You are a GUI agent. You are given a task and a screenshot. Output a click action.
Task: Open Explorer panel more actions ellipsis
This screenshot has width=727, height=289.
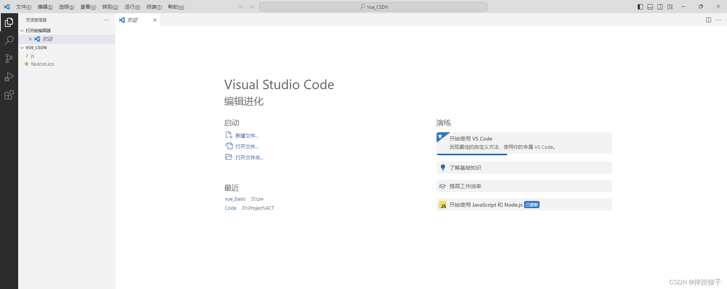click(106, 20)
